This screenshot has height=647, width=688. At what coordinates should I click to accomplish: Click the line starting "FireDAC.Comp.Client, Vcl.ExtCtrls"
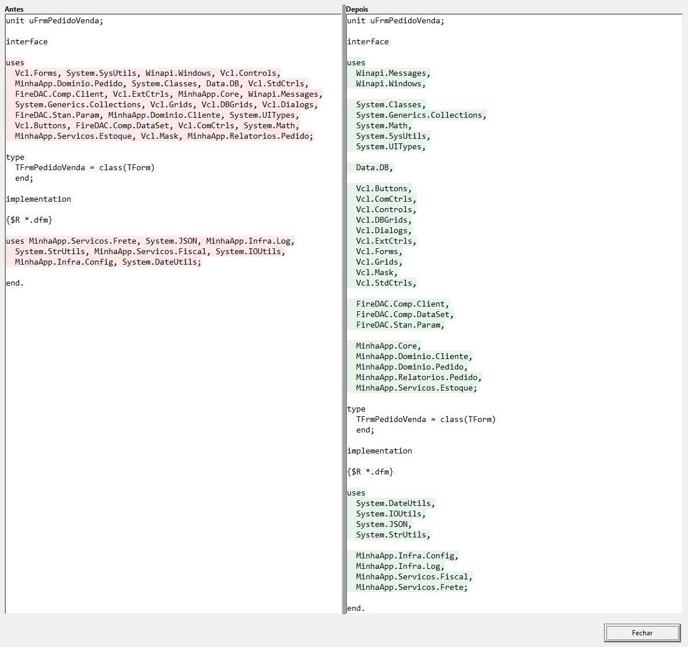coord(169,94)
